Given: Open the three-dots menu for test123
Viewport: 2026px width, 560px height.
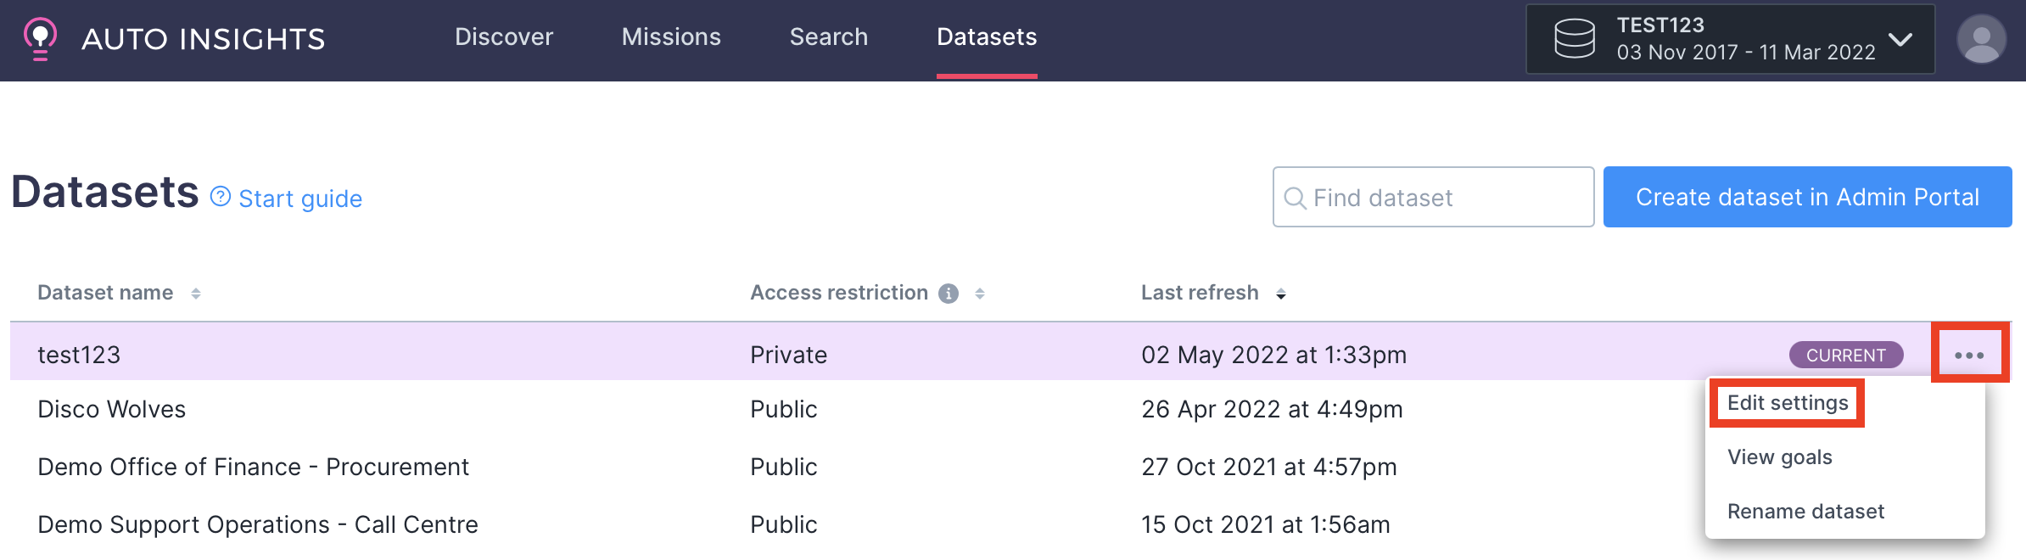Looking at the screenshot, I should click(1969, 355).
